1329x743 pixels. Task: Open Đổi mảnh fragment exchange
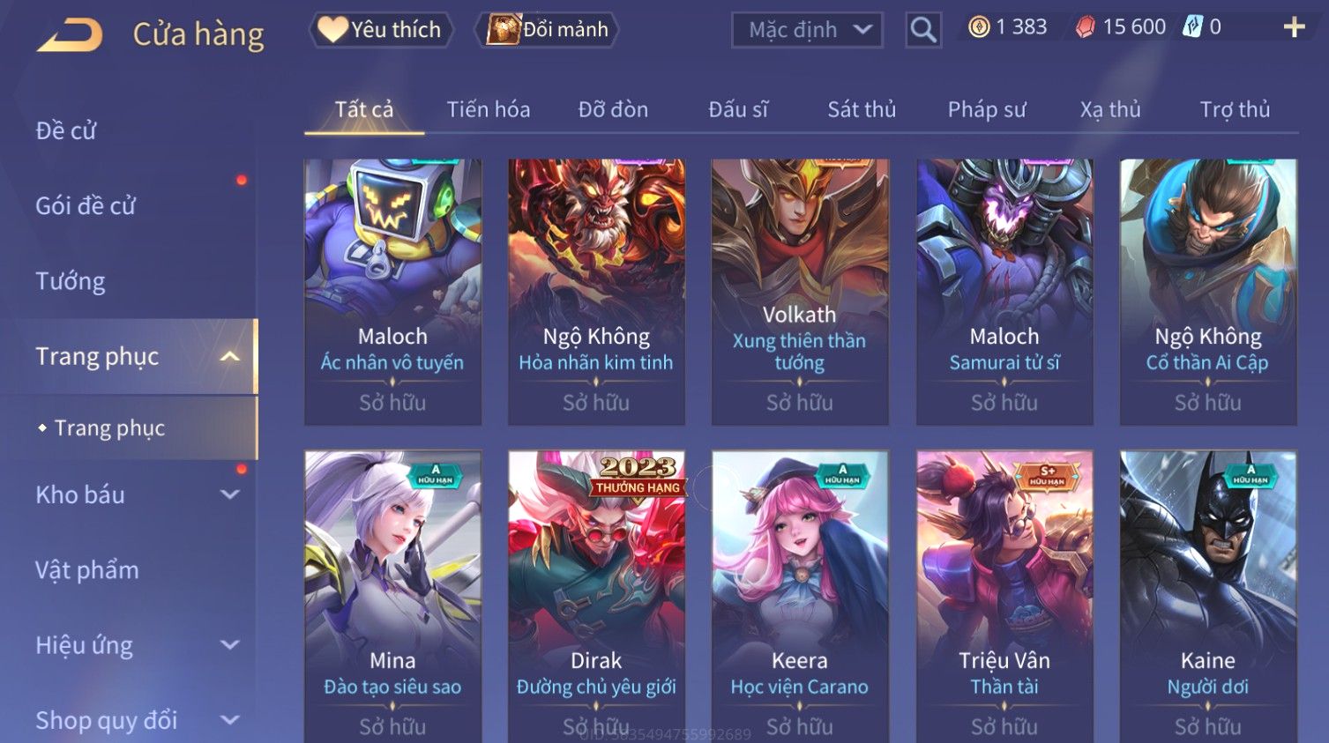pos(547,29)
